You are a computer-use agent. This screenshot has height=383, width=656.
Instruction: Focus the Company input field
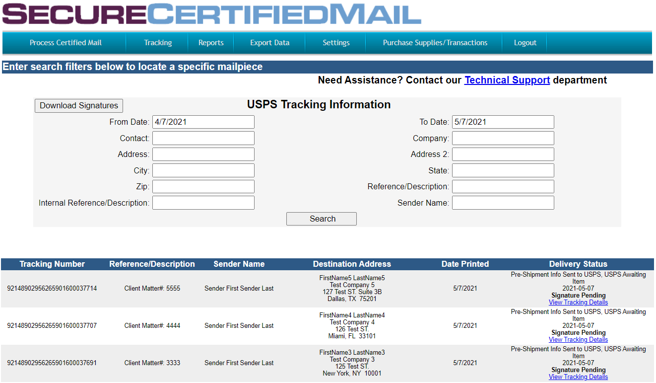pos(503,138)
